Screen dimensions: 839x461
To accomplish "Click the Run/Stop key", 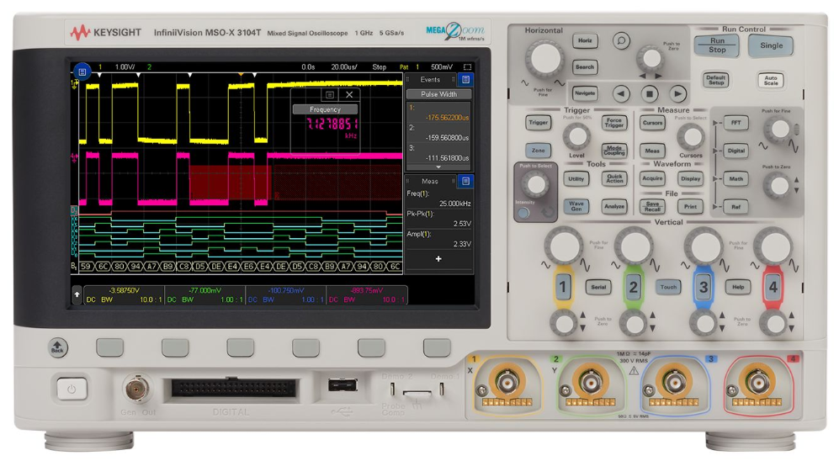I will 717,45.
